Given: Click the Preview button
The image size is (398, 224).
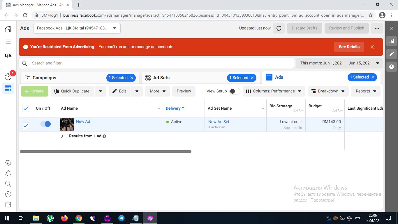Looking at the screenshot, I should point(184,91).
